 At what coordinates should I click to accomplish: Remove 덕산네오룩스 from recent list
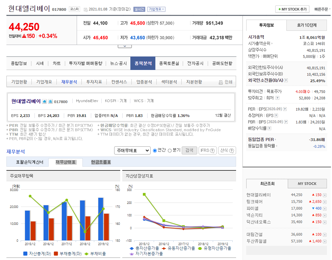coord(325,222)
